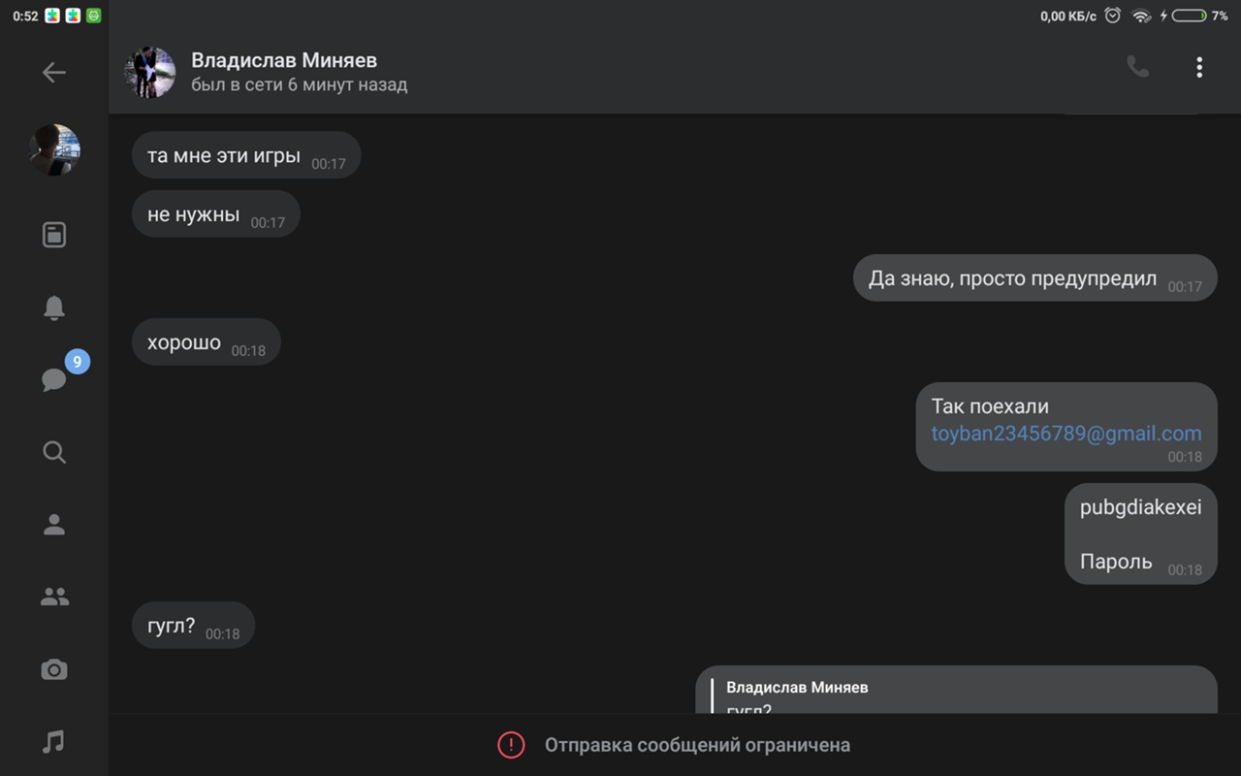Open your own profile avatar in sidebar
Image resolution: width=1241 pixels, height=776 pixels.
(54, 150)
